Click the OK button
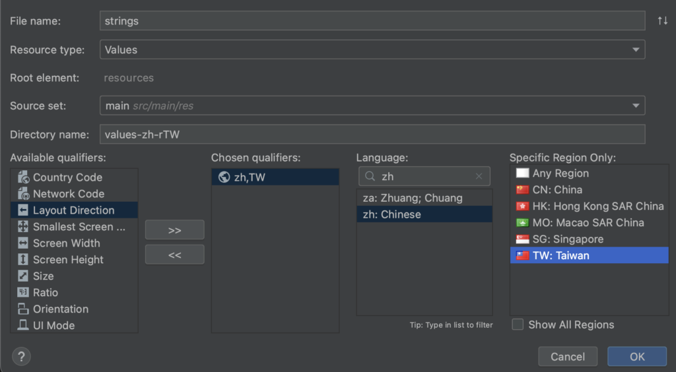 637,357
